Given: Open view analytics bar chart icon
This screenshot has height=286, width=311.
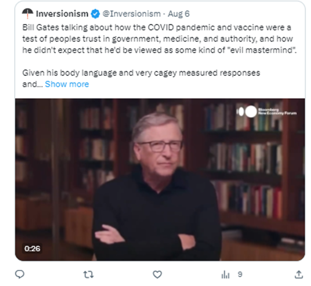Looking at the screenshot, I should 225,274.
